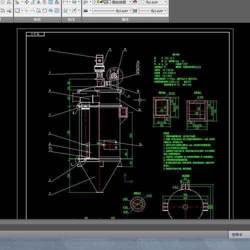Viewport: 250px width, 250px height.
Task: Open the Layer Properties manager icon
Action: click(85, 2)
